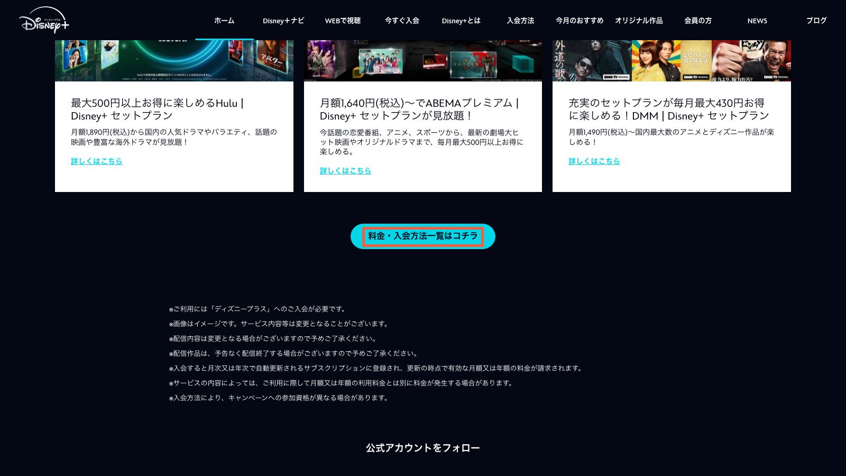Click the 月額1,890円(税込) Hulu description

click(174, 137)
